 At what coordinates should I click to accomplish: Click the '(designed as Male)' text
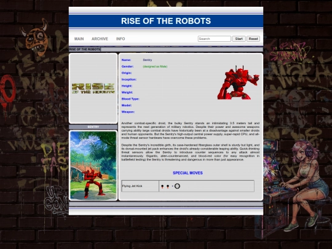coord(155,66)
